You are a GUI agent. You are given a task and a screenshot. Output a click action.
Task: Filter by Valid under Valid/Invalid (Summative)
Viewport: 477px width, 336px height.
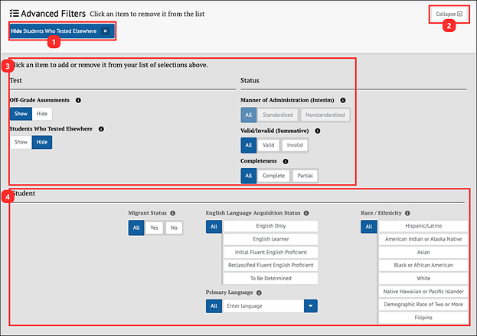(x=269, y=145)
